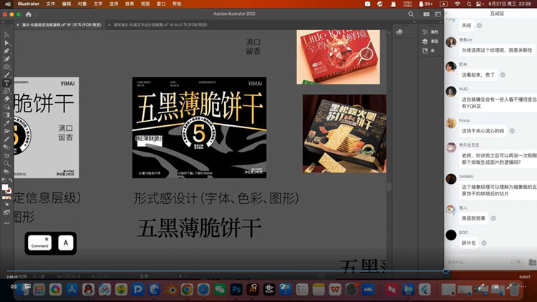Click the video progress bar playhead
Screen dimensions: 537x302
point(445,271)
